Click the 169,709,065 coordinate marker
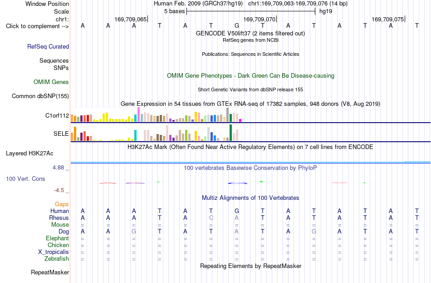The image size is (431, 283). (131, 19)
